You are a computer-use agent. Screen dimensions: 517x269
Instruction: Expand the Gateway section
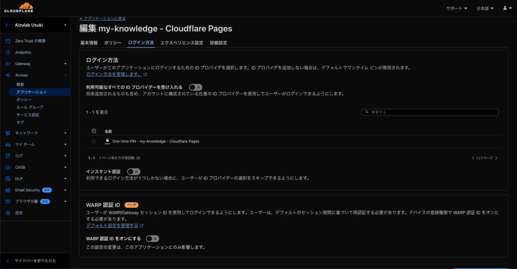65,64
